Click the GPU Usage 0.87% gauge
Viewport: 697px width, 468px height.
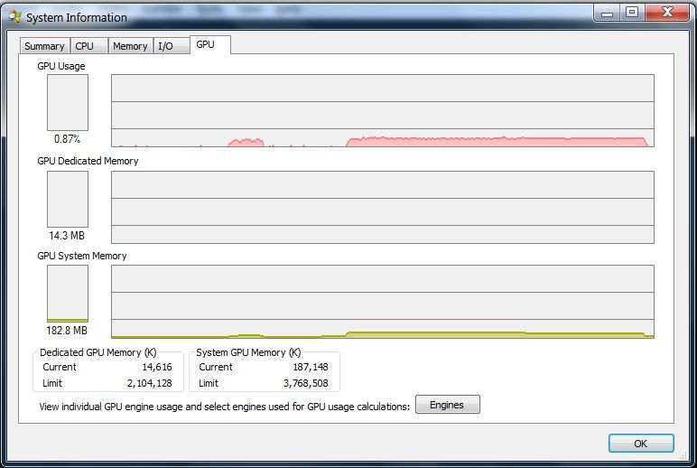tap(68, 102)
